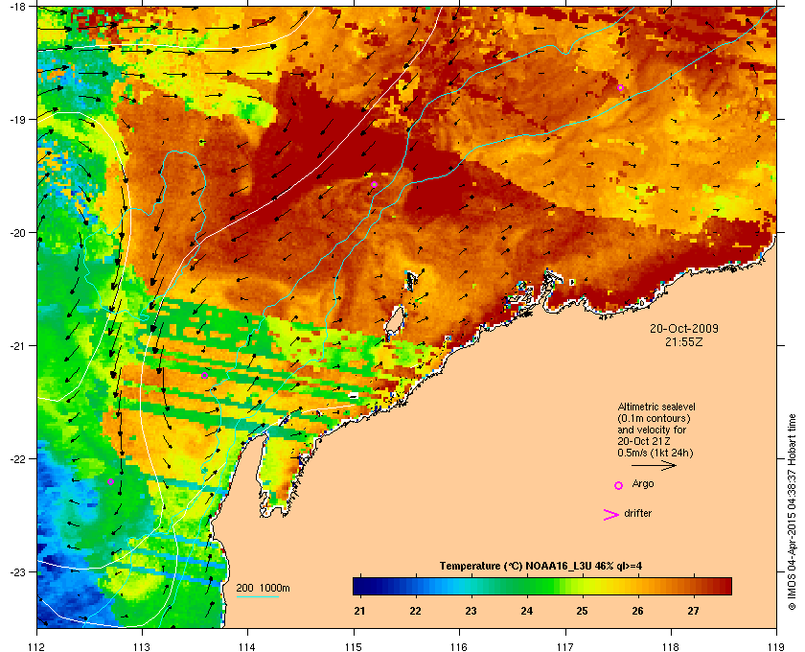Click the '0.5m/s (1kt 24h)' text
This screenshot has height=652, width=805.
(655, 453)
